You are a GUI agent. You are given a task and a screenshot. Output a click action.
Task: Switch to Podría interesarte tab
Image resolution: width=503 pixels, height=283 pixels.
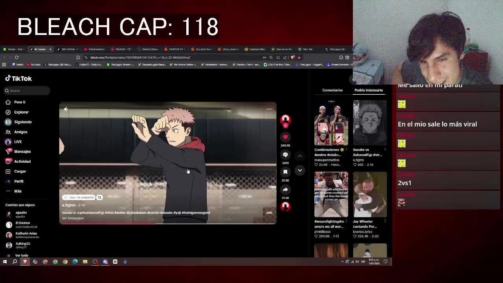pyautogui.click(x=369, y=90)
